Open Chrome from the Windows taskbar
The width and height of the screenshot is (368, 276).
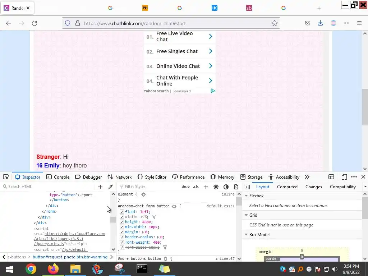31,269
